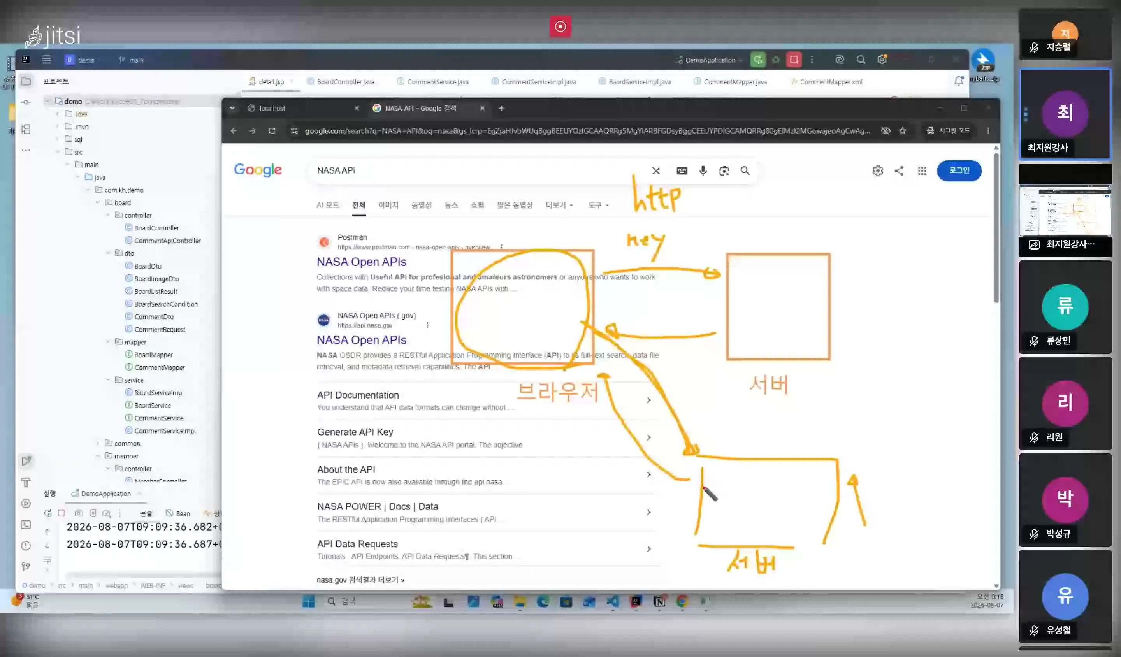Open Chrome from the Windows taskbar
This screenshot has height=657, width=1121.
[682, 601]
